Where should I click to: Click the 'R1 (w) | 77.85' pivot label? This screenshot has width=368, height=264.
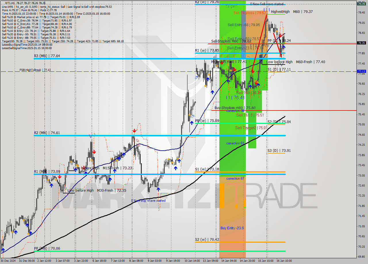click(x=207, y=51)
